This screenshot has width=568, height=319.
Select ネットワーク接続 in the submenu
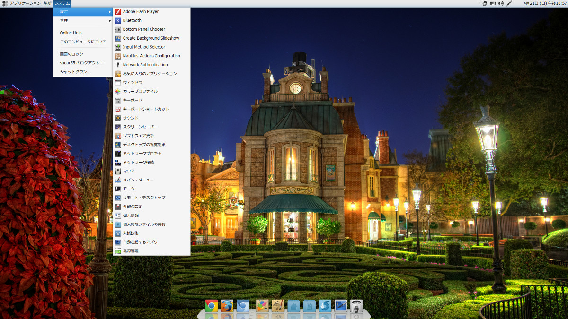click(151, 162)
